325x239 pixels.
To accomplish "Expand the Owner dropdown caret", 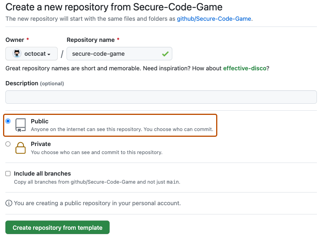I will click(x=49, y=55).
